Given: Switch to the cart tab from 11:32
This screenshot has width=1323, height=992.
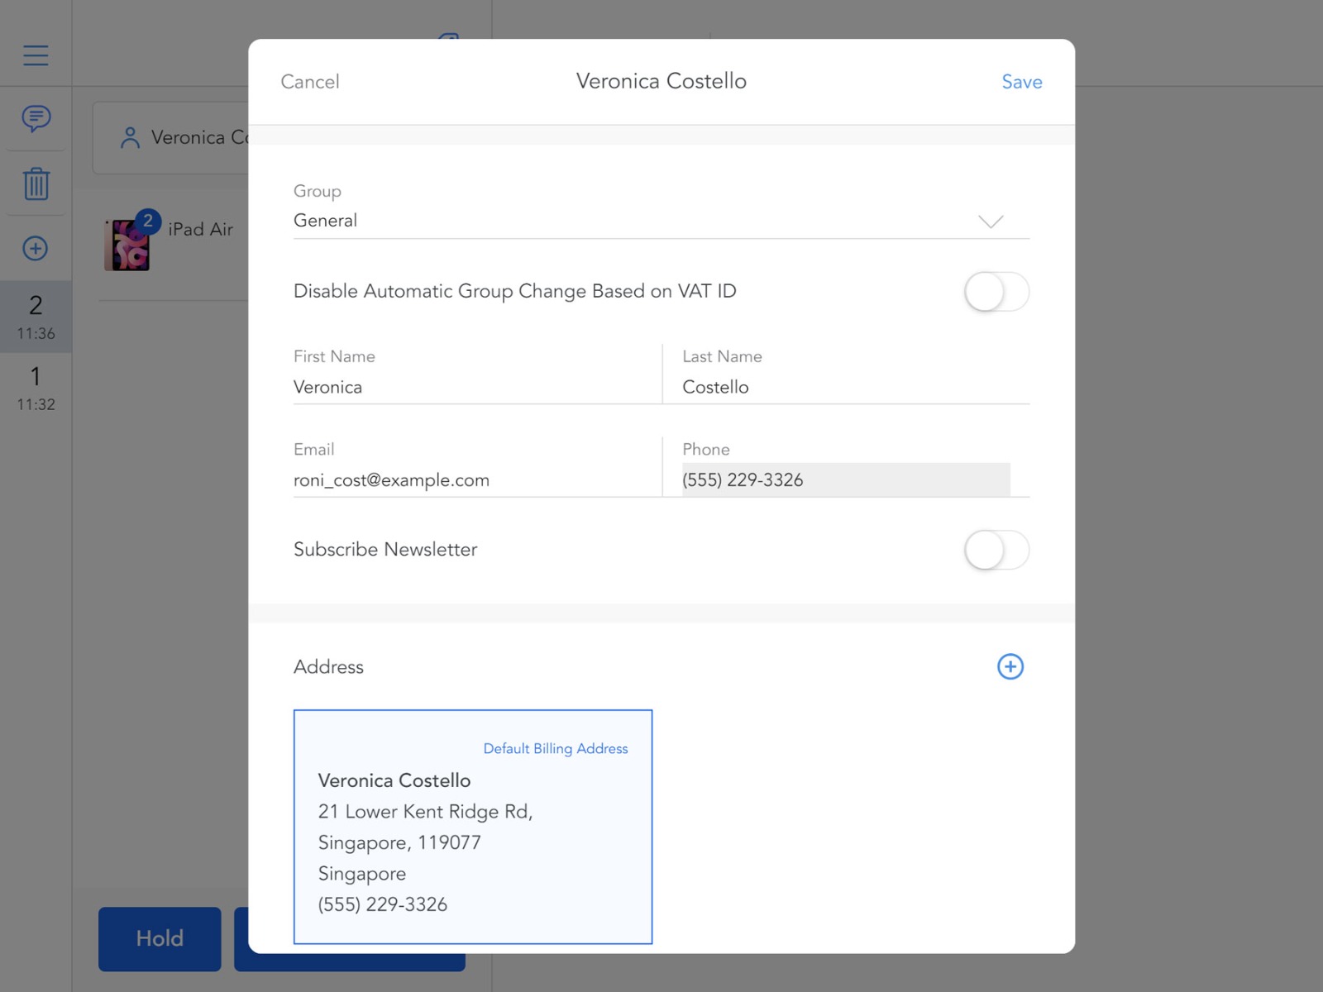Looking at the screenshot, I should [x=36, y=389].
